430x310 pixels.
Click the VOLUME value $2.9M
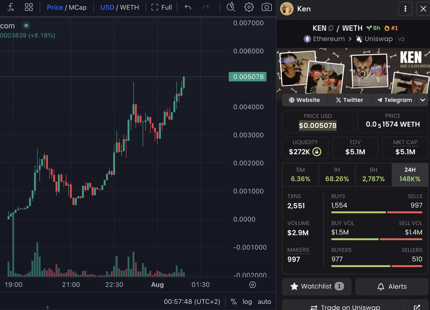(298, 233)
